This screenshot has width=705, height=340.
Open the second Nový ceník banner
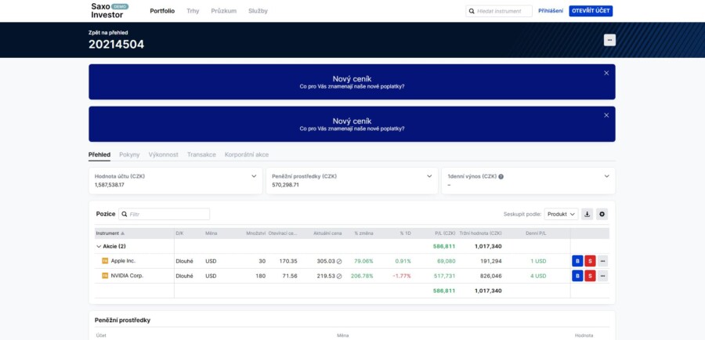pos(352,124)
